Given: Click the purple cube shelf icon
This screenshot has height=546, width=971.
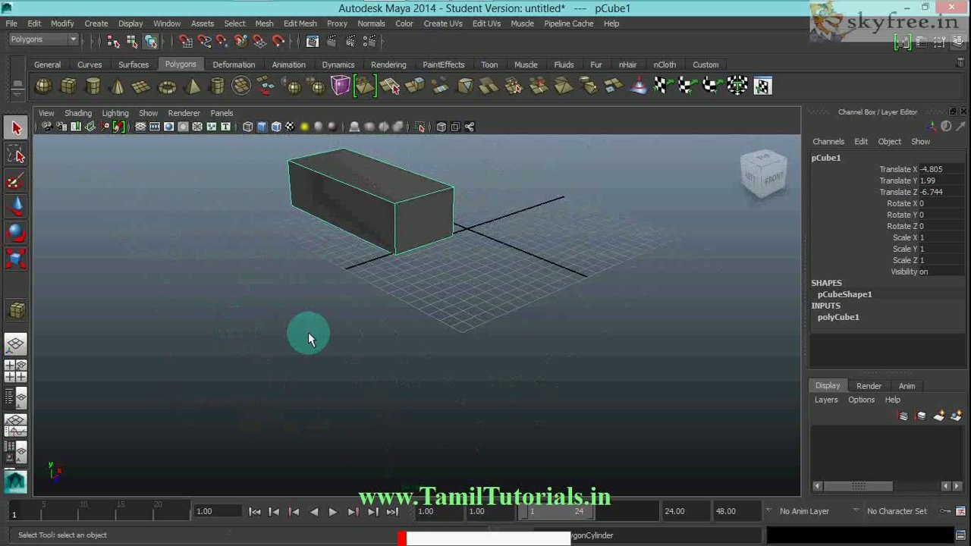Looking at the screenshot, I should click(340, 86).
